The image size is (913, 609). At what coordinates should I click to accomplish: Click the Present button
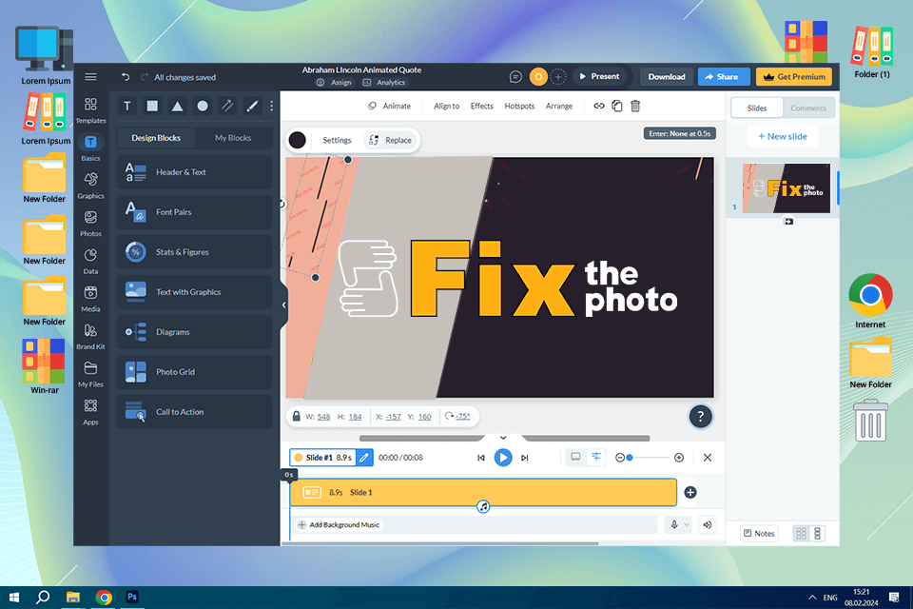599,76
